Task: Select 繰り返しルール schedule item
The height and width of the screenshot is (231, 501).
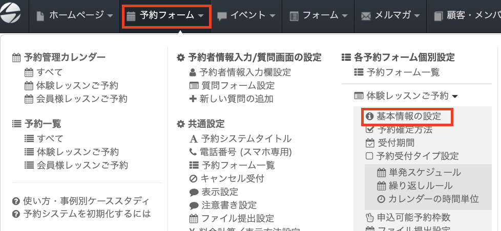Action: coord(421,186)
